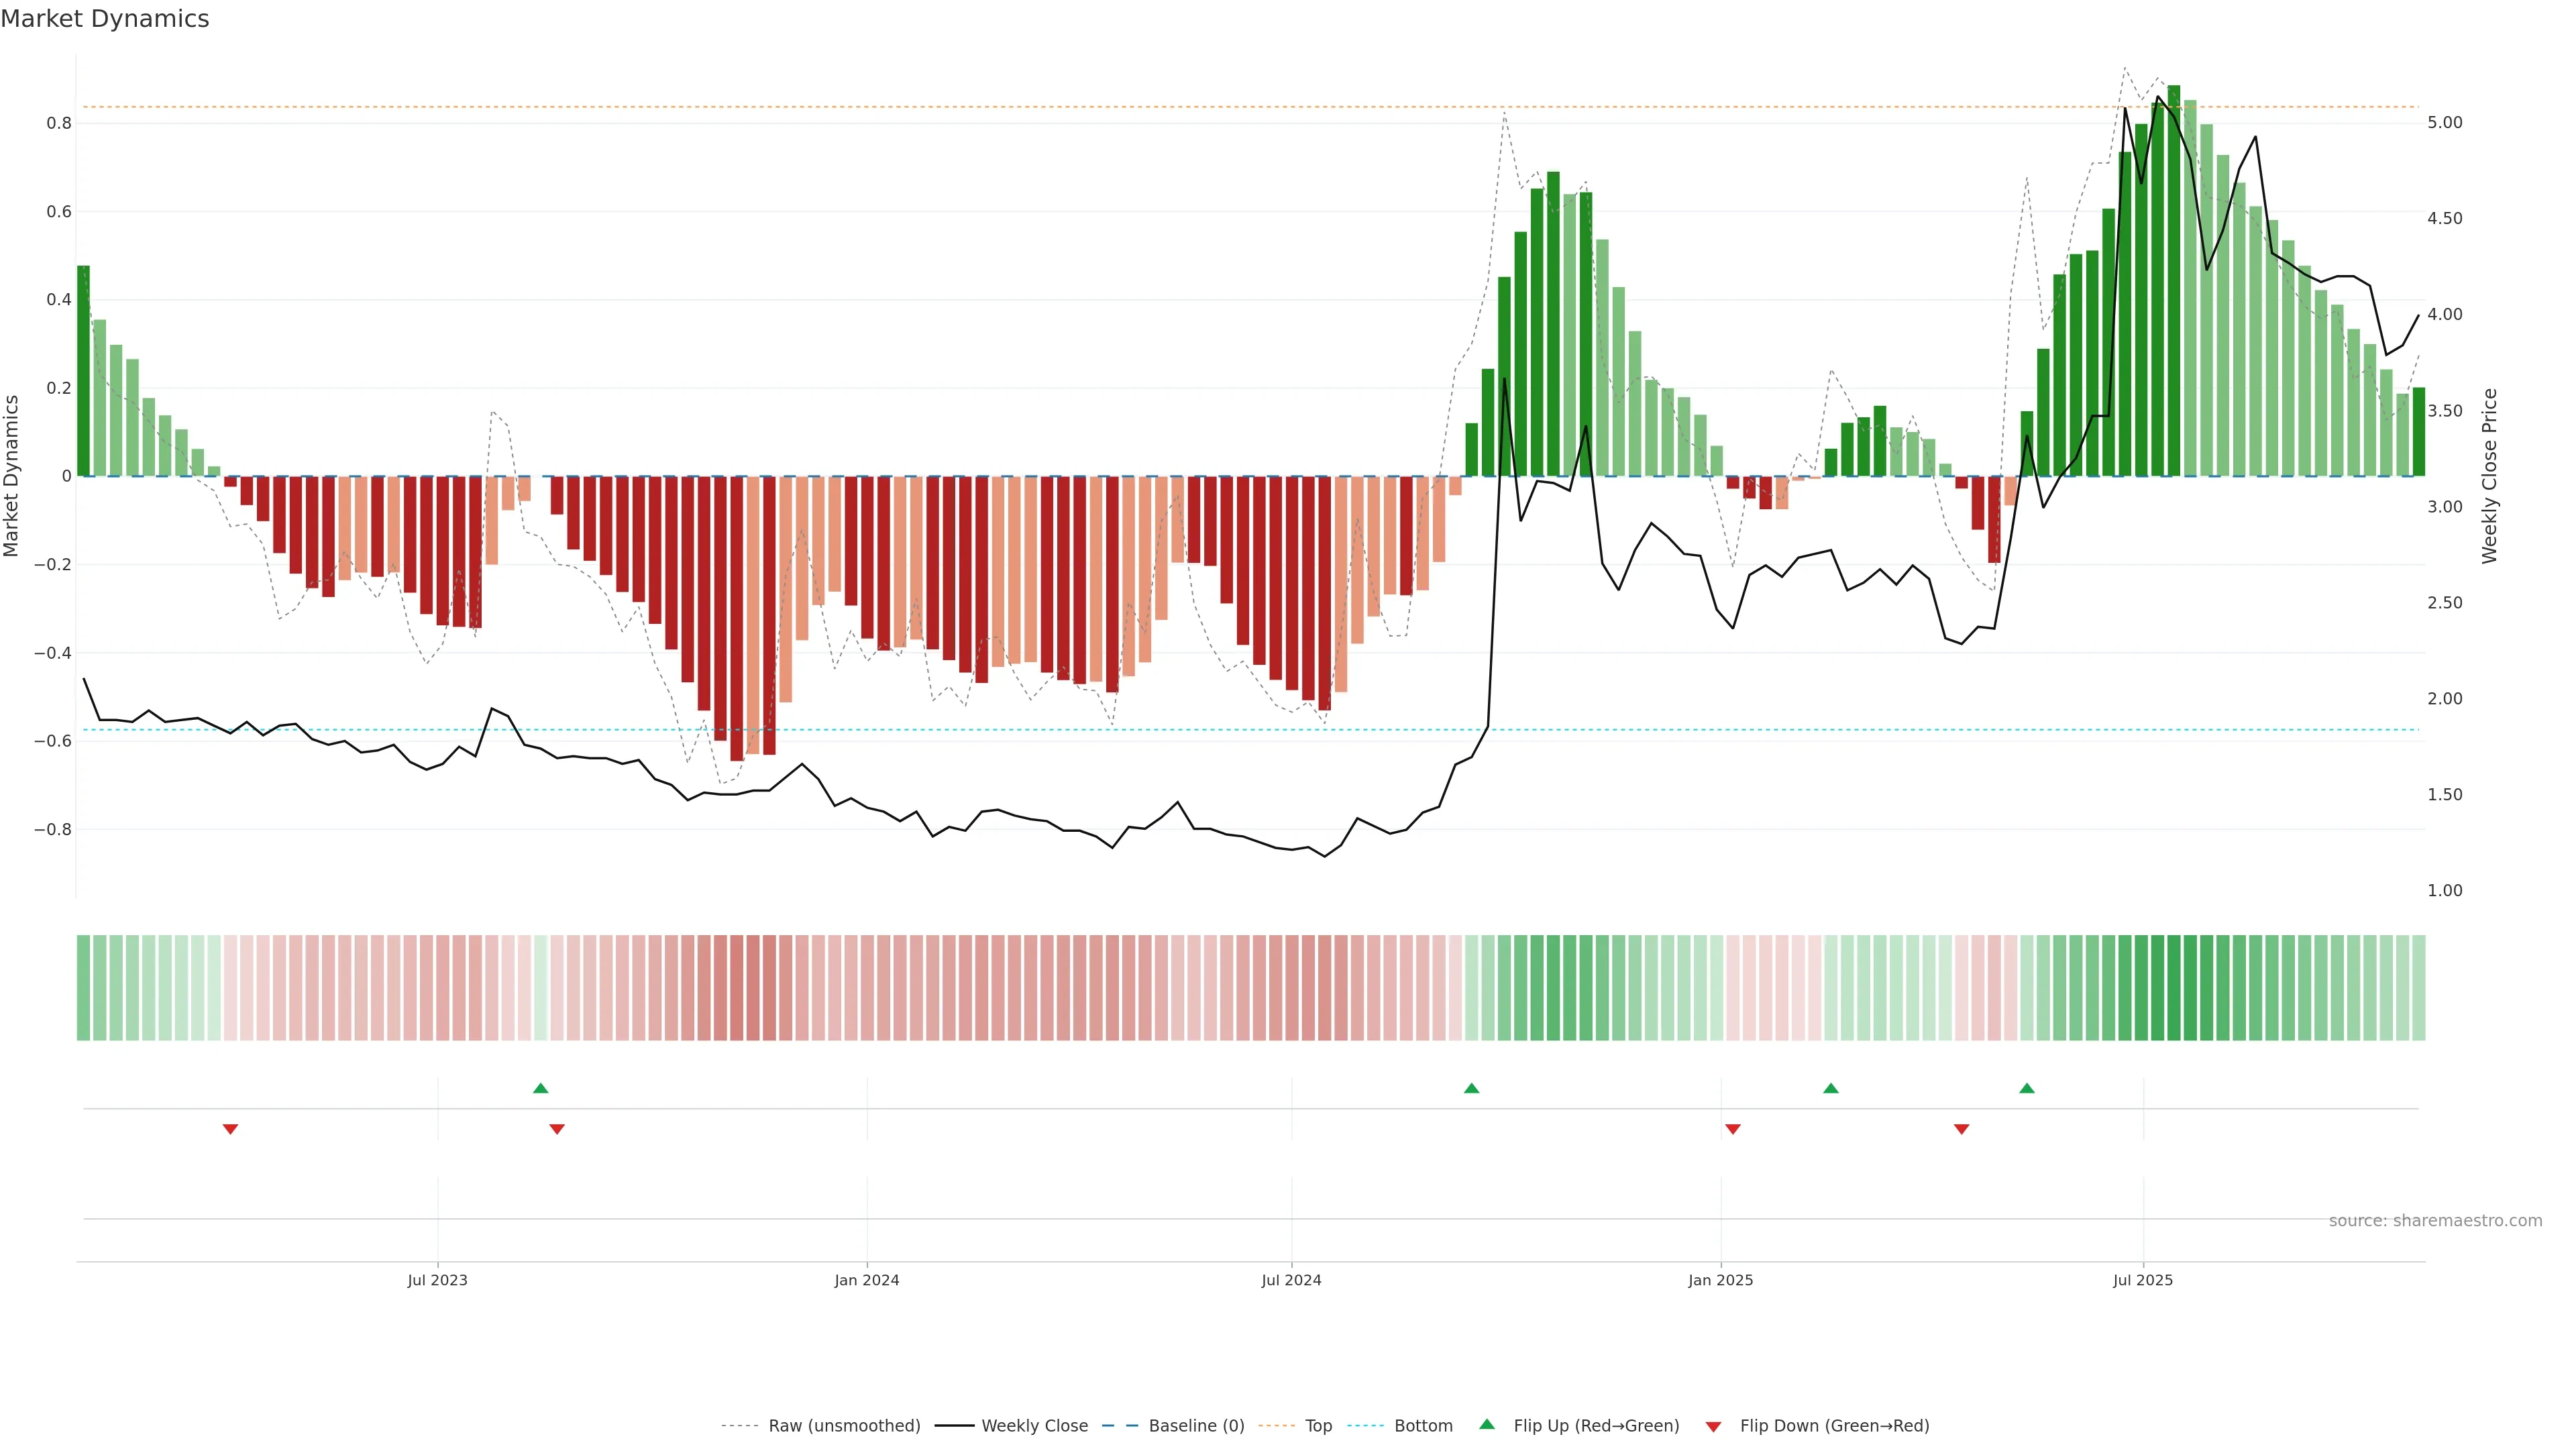The image size is (2576, 1449).
Task: Click the green flip-up triangle after Jul 2023
Action: coord(541,1088)
